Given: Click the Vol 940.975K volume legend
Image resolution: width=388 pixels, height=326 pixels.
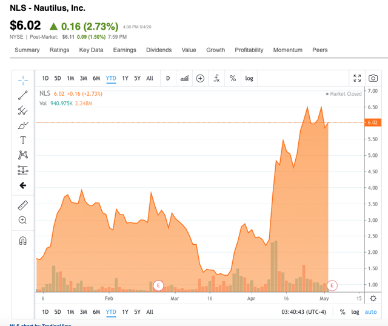Looking at the screenshot, I should coord(66,104).
